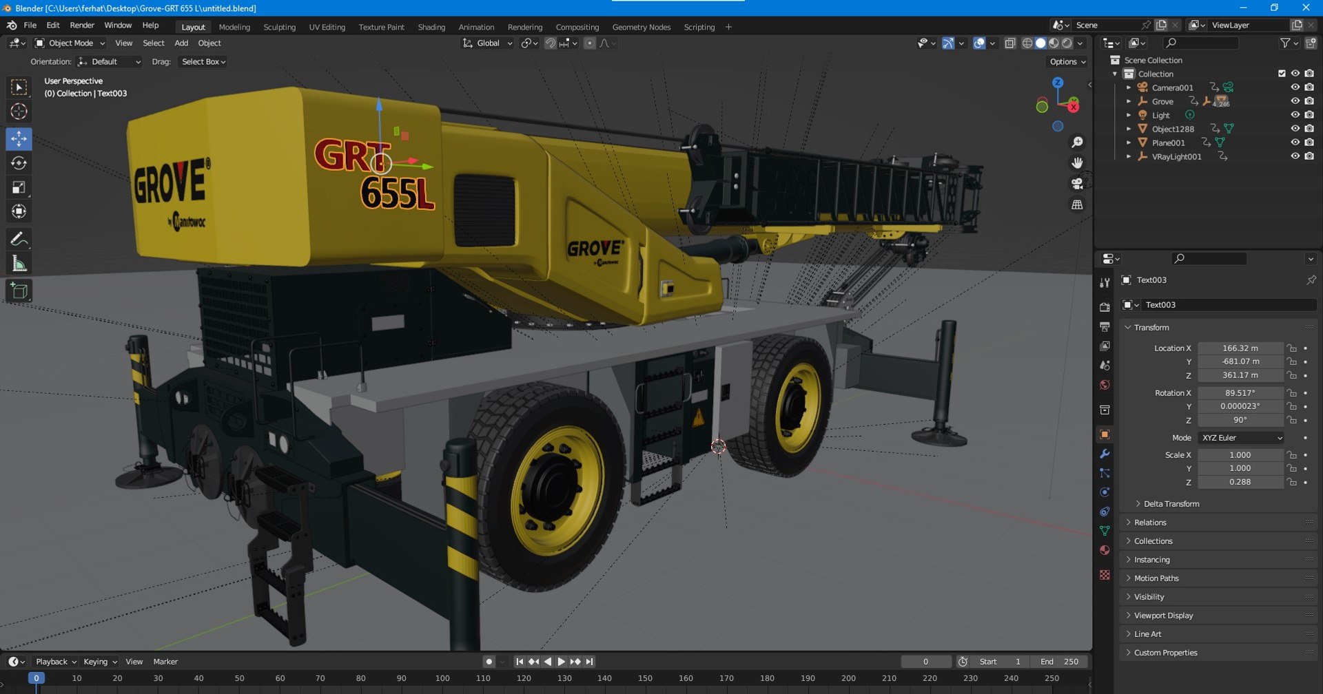Viewport: 1323px width, 694px height.
Task: Hide Plane001 with its eye icon
Action: click(1295, 143)
